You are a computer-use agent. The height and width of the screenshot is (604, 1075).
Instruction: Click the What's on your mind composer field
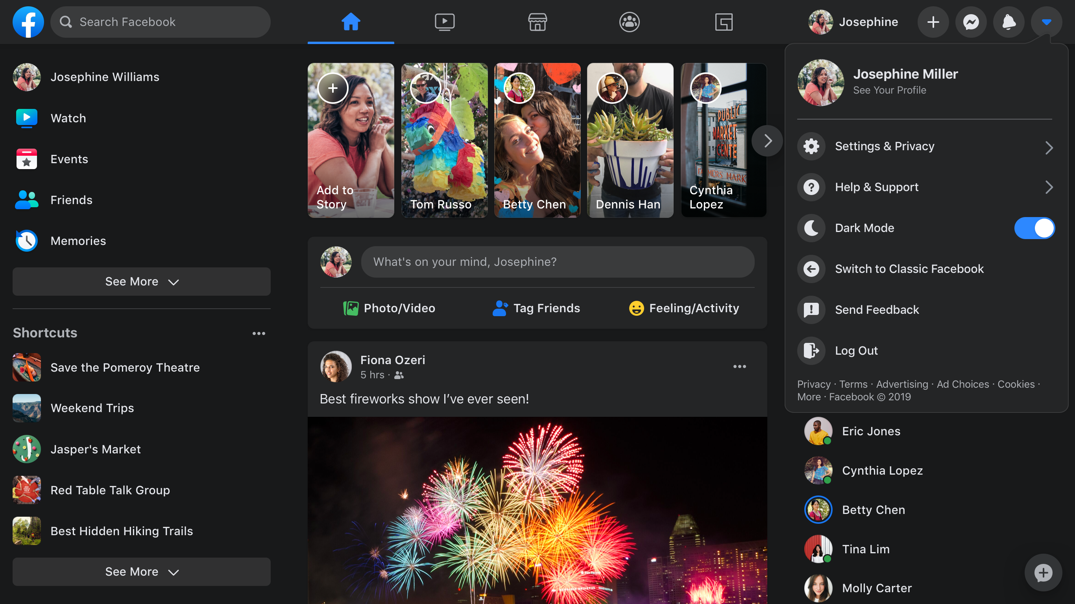[558, 261]
